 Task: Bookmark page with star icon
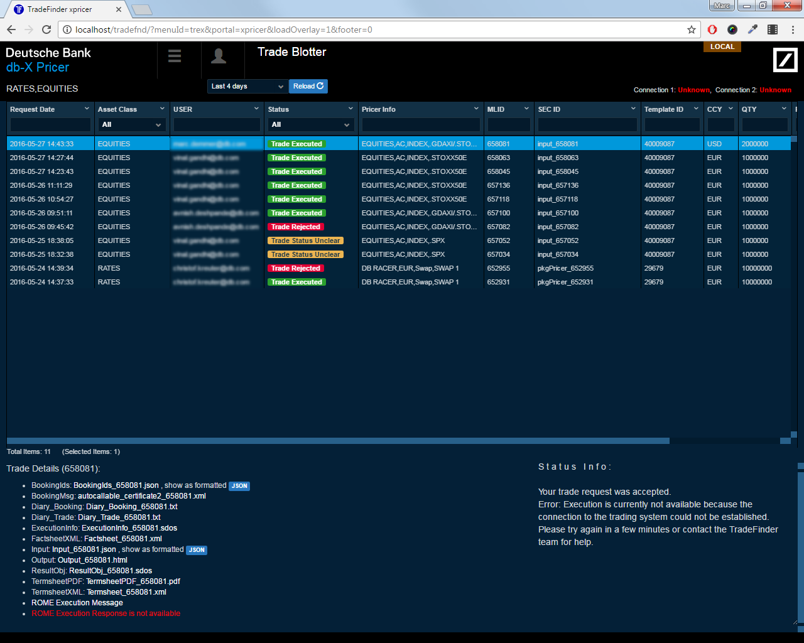(692, 30)
